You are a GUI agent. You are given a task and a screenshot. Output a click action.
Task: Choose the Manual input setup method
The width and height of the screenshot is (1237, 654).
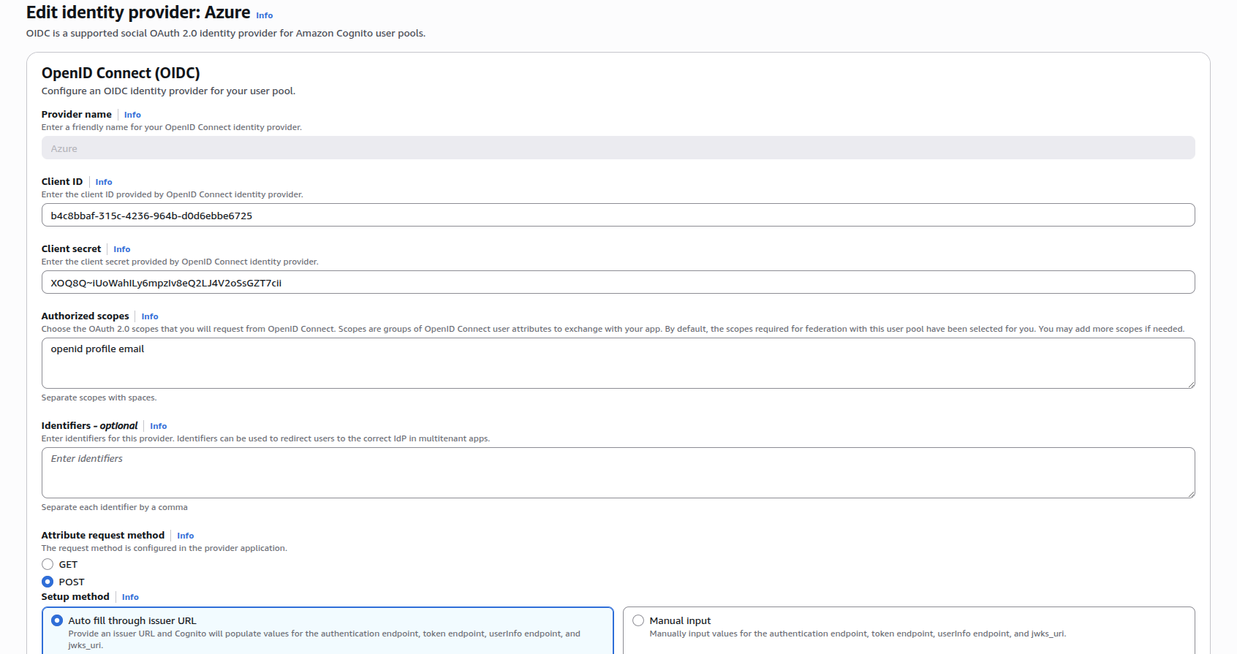(638, 620)
